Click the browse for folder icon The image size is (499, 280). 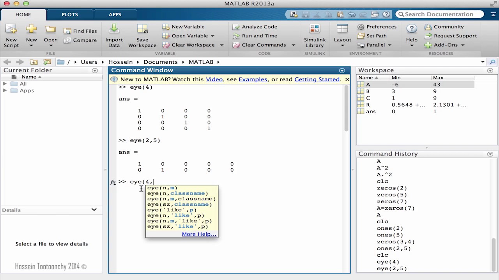pos(47,62)
